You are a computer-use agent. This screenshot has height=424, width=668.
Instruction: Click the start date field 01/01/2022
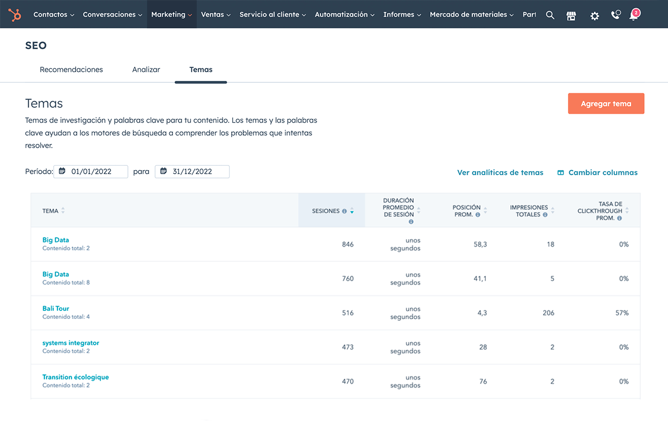[x=91, y=172]
